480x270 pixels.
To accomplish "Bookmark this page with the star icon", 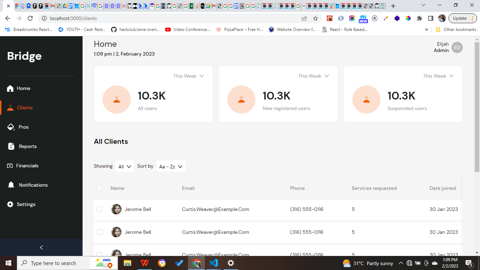I will [316, 18].
